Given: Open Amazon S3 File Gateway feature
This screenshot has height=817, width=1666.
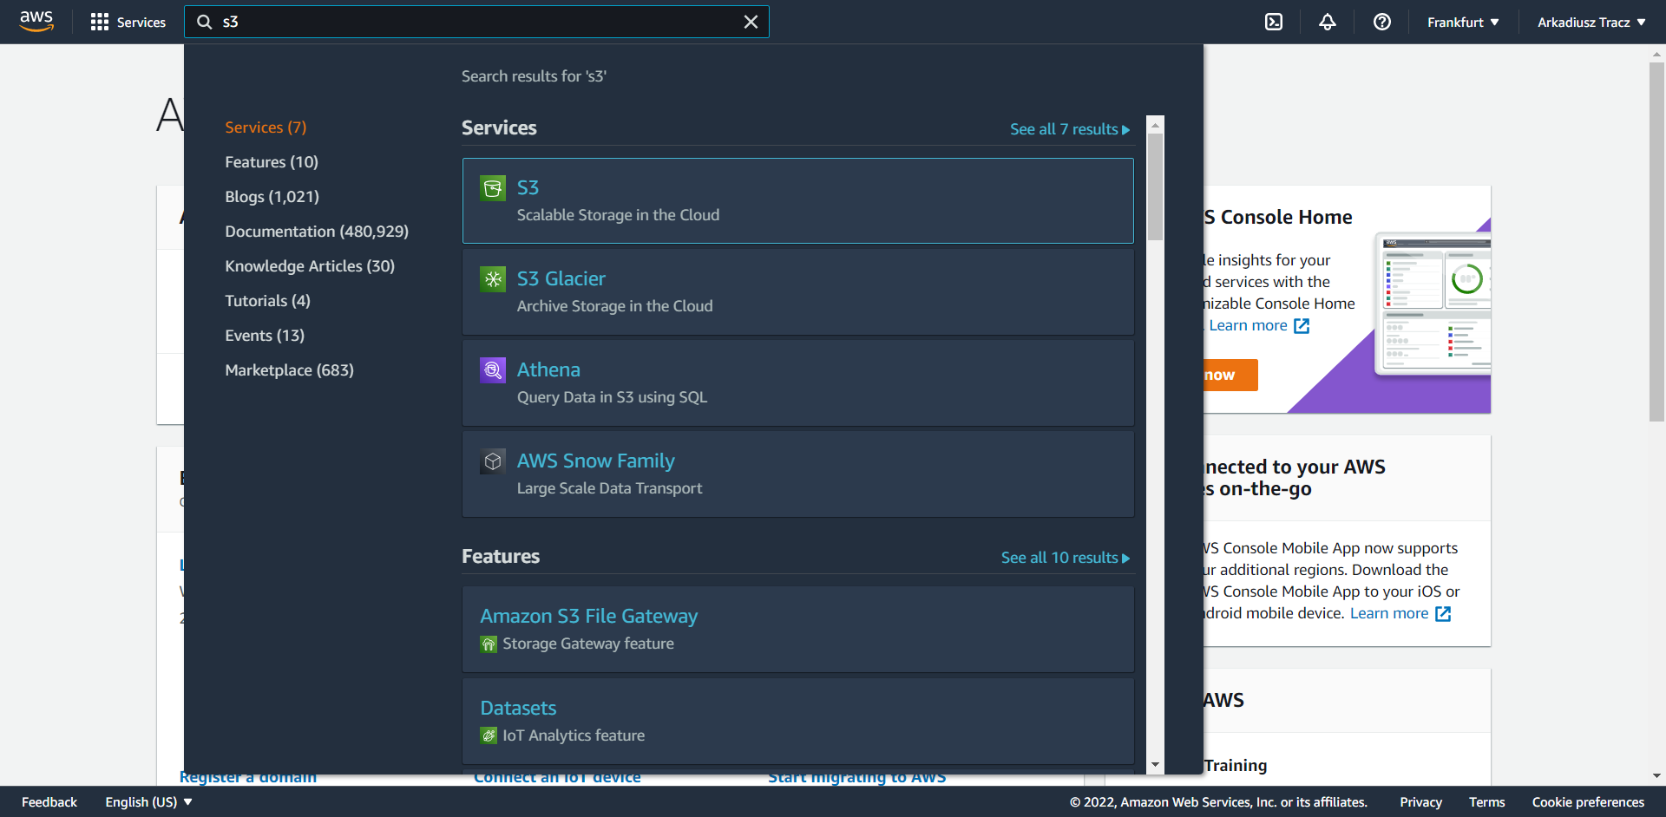Looking at the screenshot, I should pos(798,630).
